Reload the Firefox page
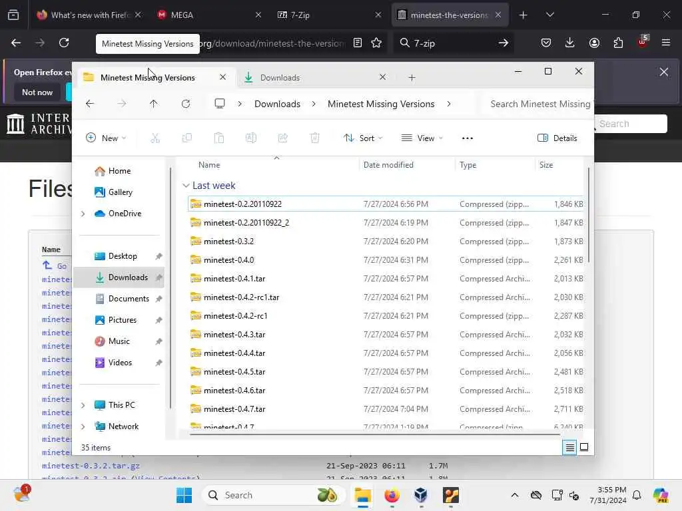 pos(64,43)
